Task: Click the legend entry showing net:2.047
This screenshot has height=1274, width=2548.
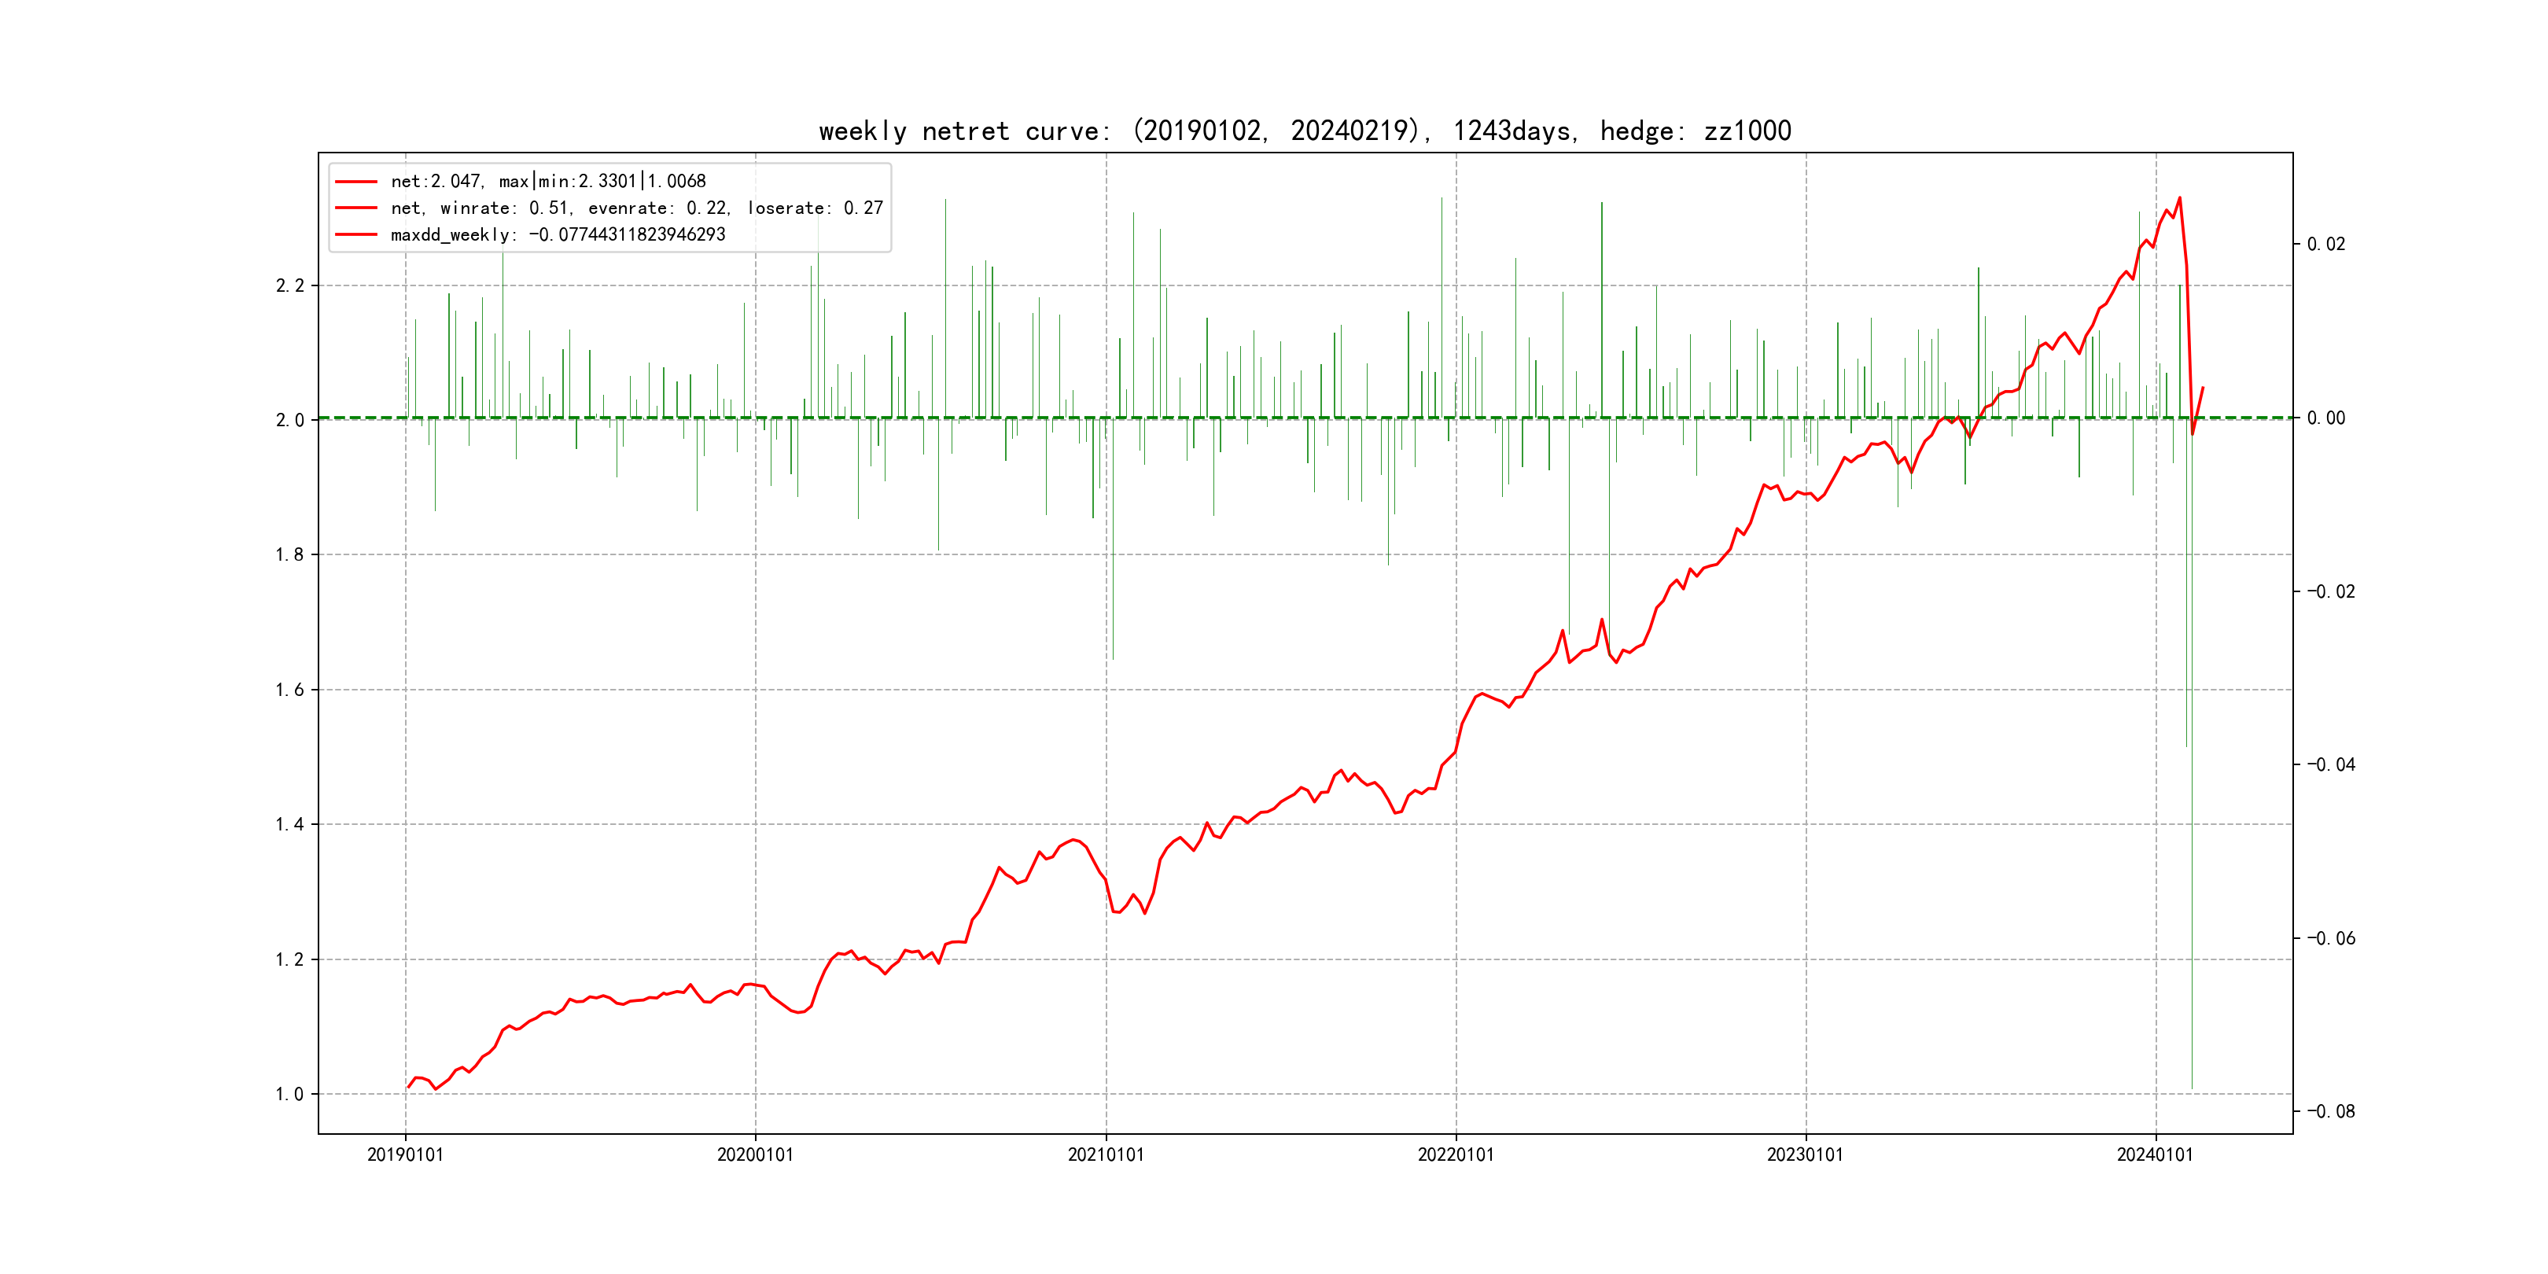Action: click(548, 181)
